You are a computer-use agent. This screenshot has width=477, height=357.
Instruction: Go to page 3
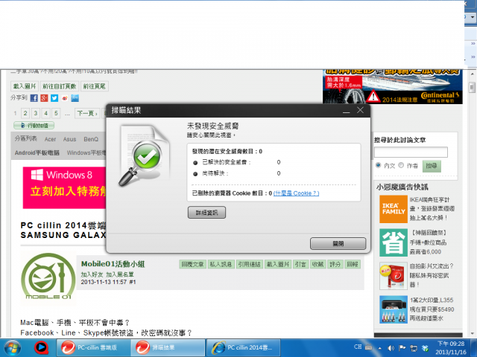tap(36, 113)
